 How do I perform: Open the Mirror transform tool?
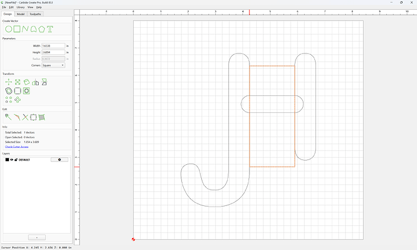(36, 82)
